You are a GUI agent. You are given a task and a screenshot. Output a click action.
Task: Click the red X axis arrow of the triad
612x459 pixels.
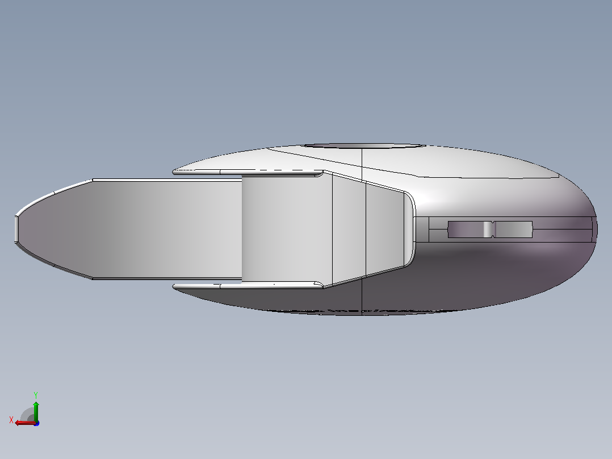click(26, 423)
